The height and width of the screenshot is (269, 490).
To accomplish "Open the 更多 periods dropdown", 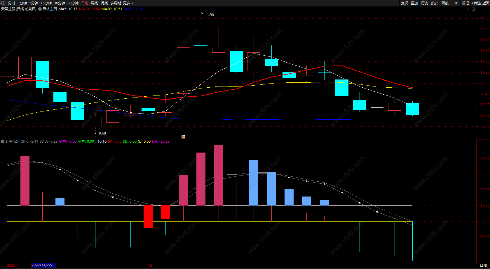I will tap(128, 3).
